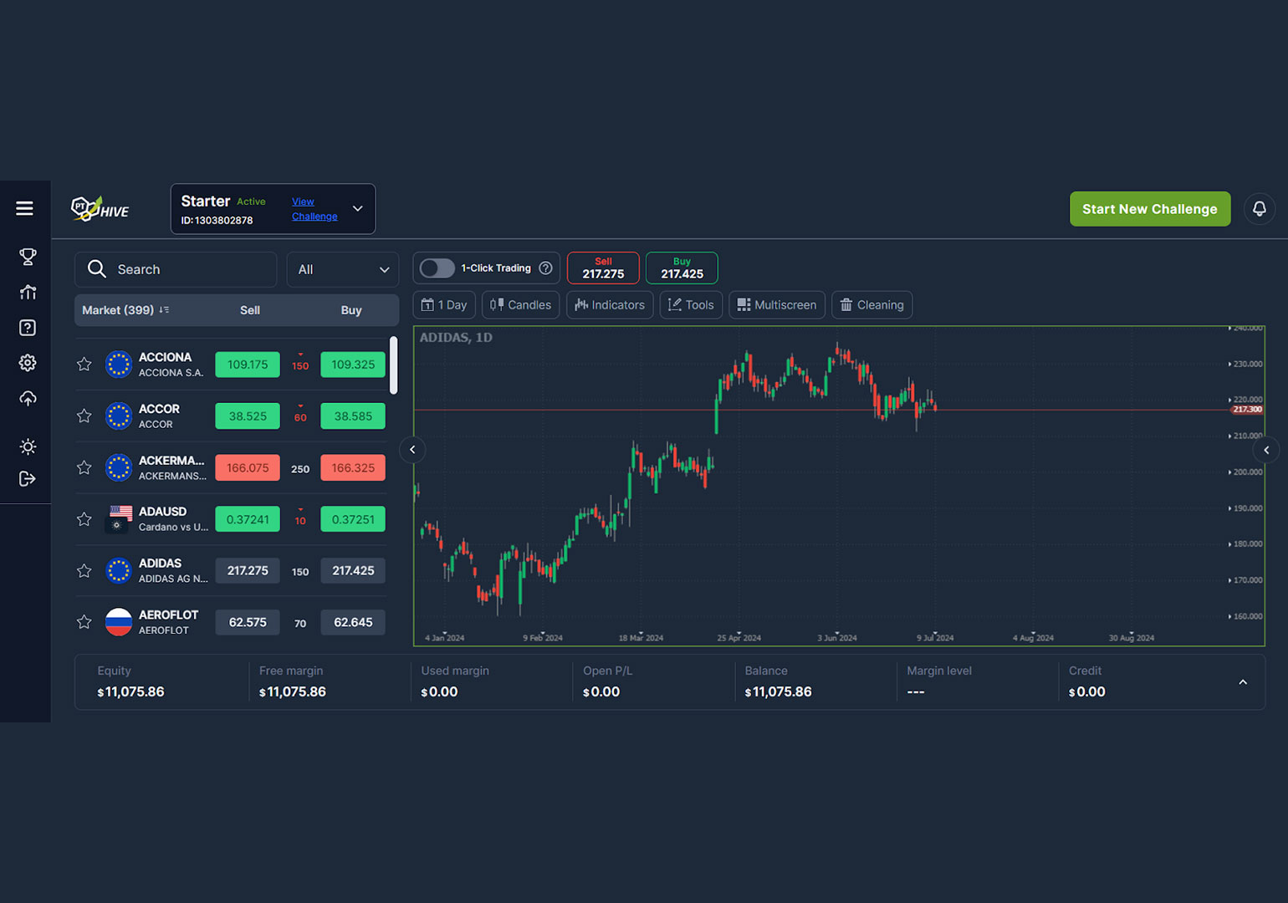Open the settings gear in the sidebar
1288x903 pixels.
coord(28,363)
